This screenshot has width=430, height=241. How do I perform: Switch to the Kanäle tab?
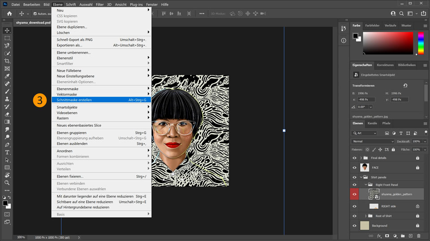pyautogui.click(x=372, y=123)
